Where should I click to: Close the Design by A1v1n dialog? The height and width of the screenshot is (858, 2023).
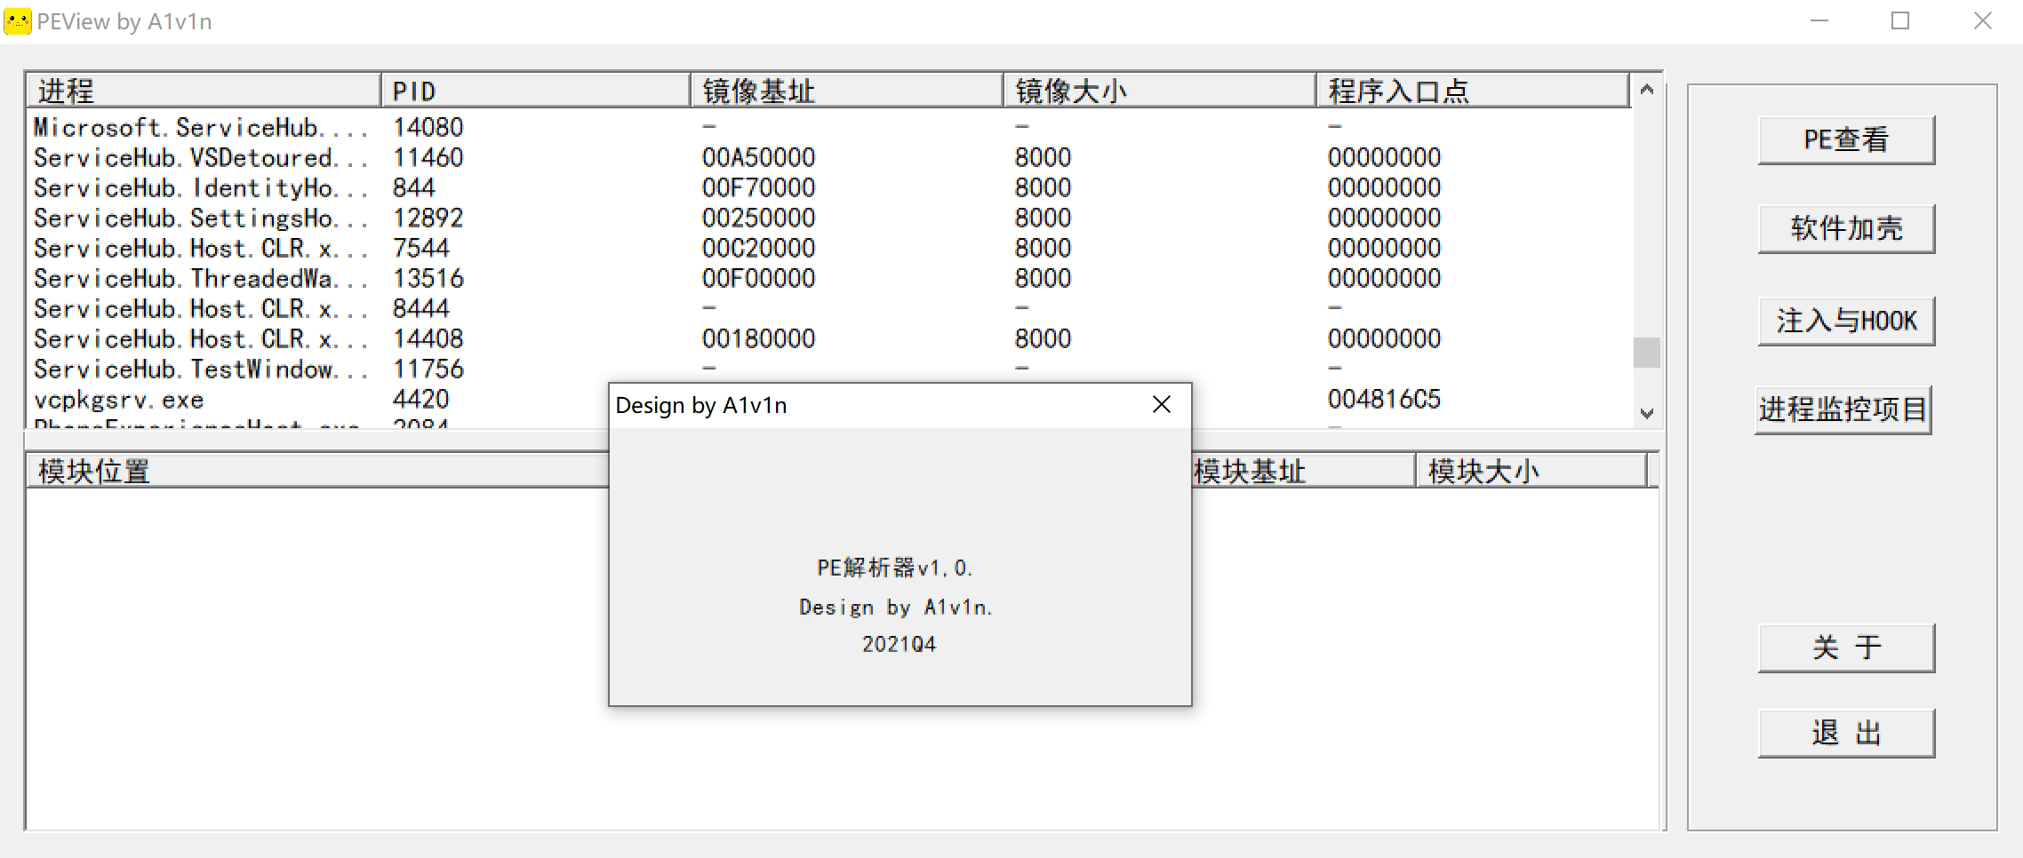coord(1161,405)
